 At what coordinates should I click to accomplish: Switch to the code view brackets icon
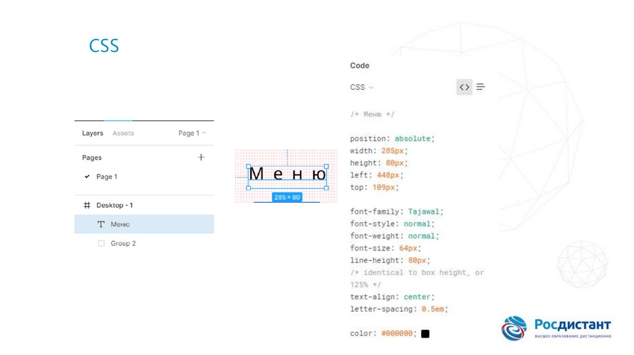[464, 87]
